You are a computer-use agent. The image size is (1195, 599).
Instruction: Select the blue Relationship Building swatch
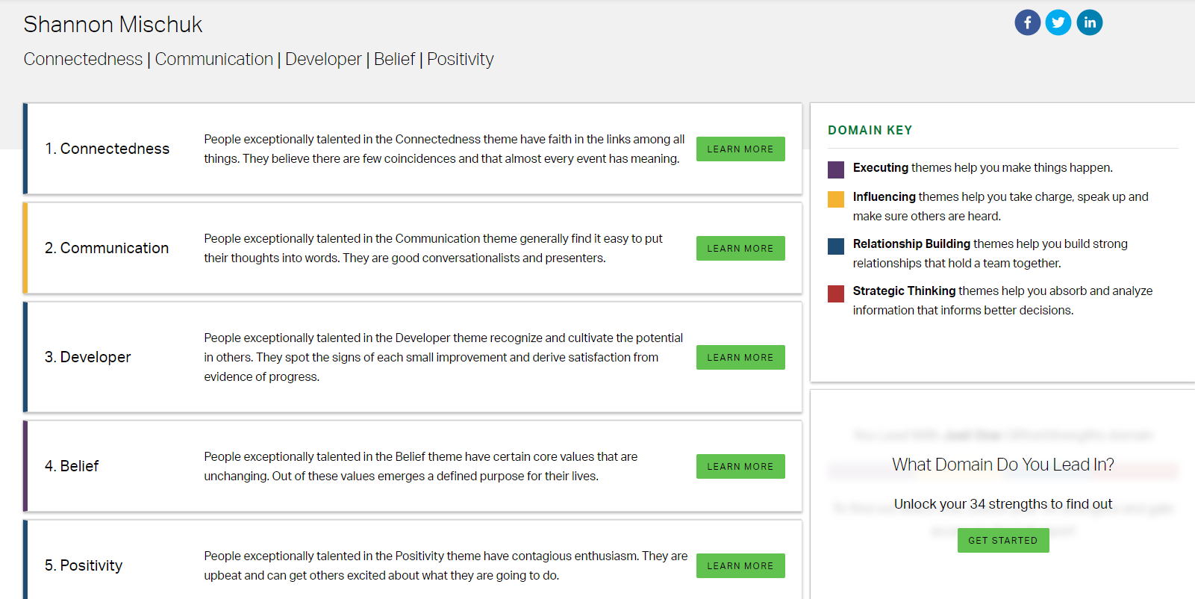click(x=836, y=246)
